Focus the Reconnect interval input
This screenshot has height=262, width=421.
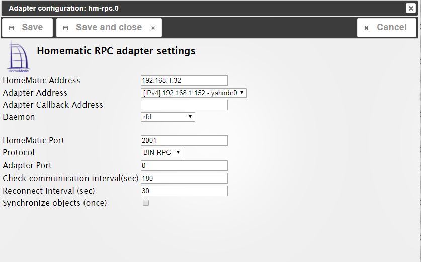point(184,191)
